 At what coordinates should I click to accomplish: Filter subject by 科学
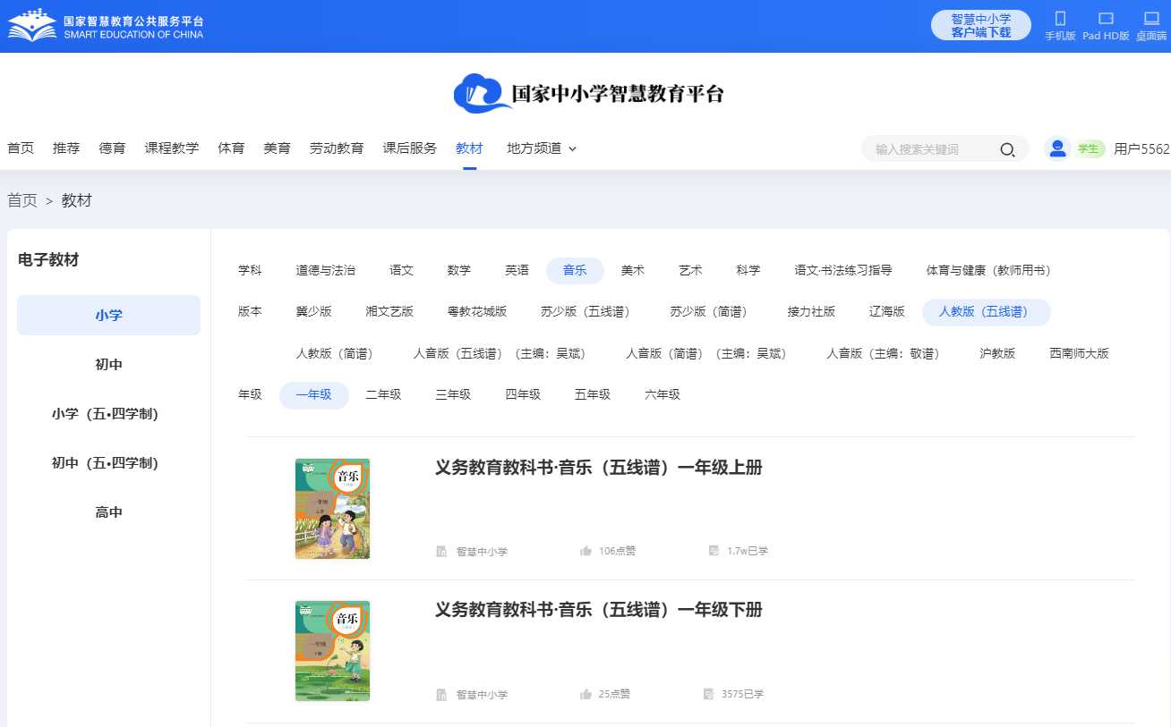tap(748, 270)
